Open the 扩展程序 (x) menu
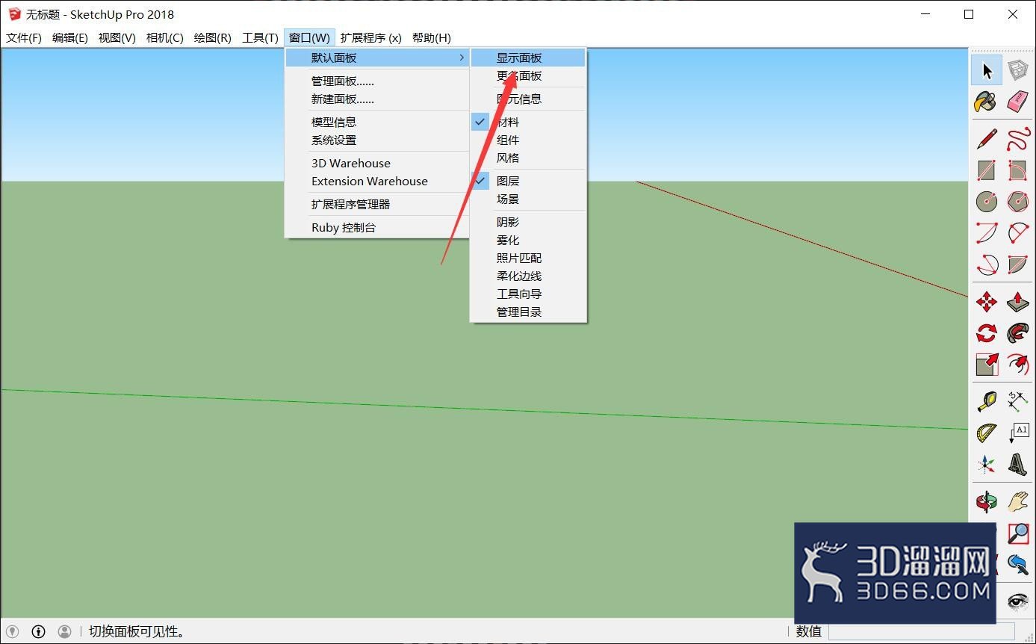 tap(371, 38)
